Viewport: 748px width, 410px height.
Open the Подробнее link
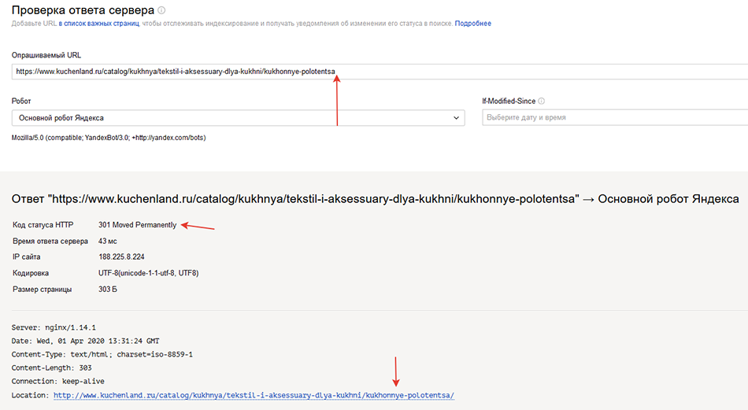[x=472, y=24]
